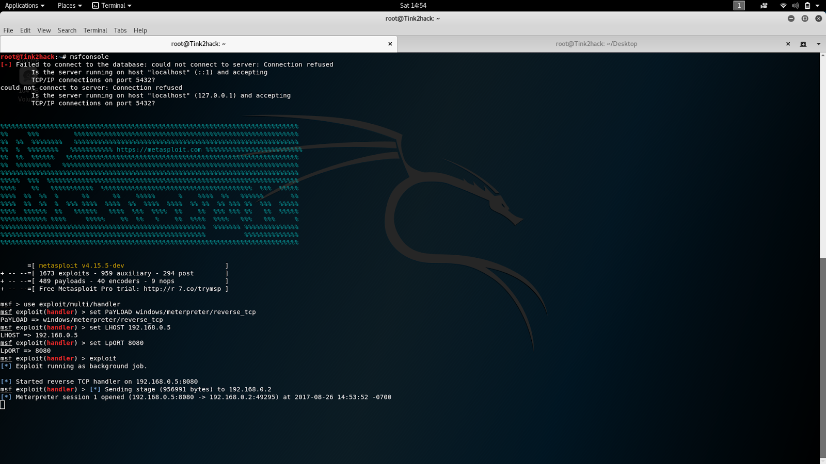Open the Applications menu in top bar

click(24, 6)
